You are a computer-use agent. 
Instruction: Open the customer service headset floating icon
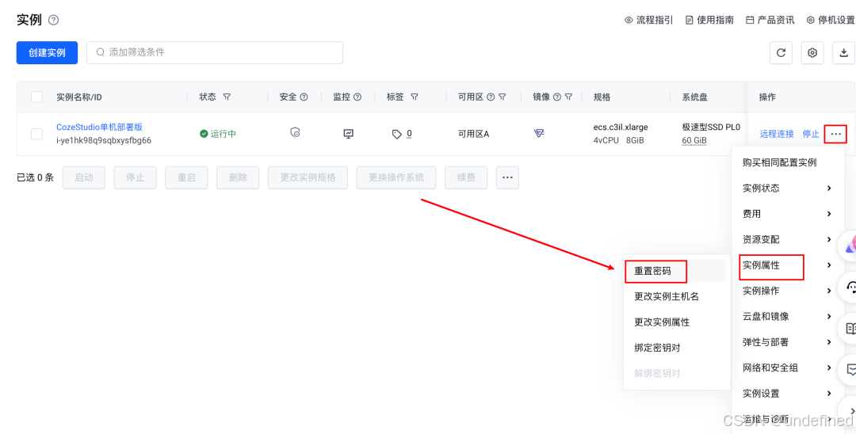pyautogui.click(x=850, y=287)
